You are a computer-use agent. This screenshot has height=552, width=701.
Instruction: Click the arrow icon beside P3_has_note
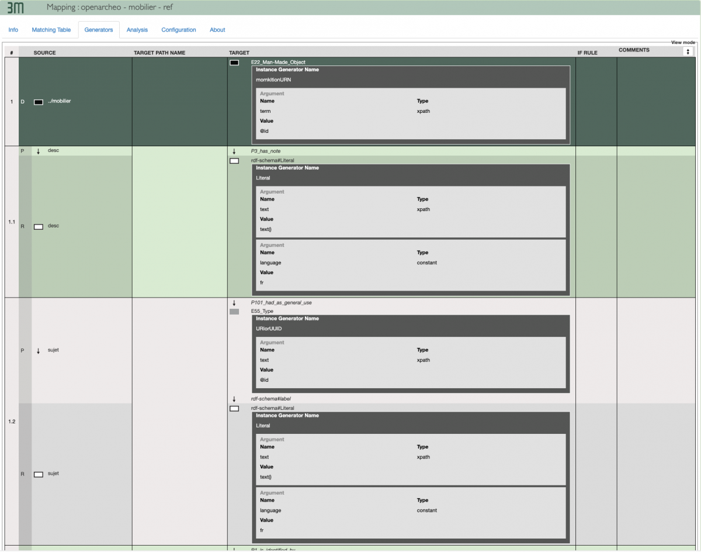234,151
